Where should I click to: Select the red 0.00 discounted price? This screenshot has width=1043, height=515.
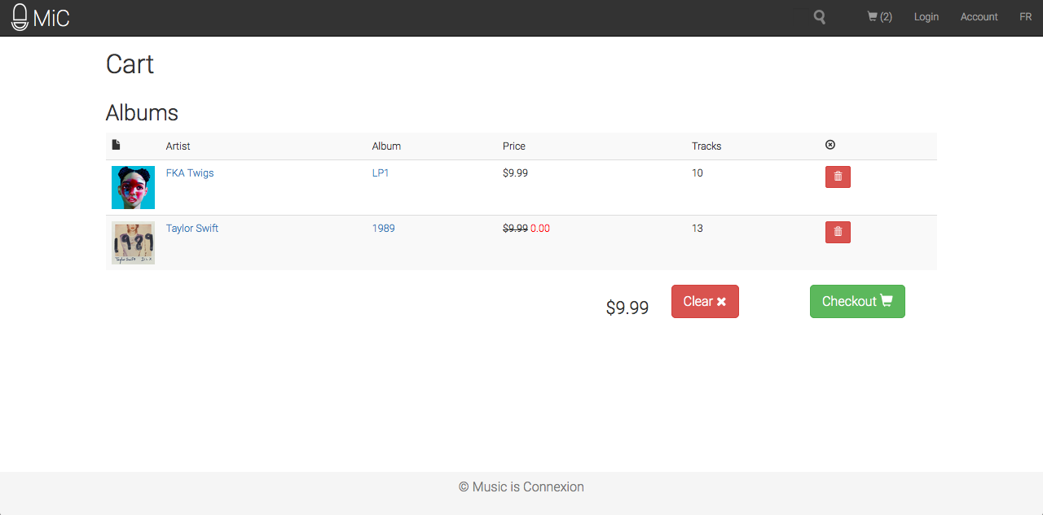coord(540,228)
